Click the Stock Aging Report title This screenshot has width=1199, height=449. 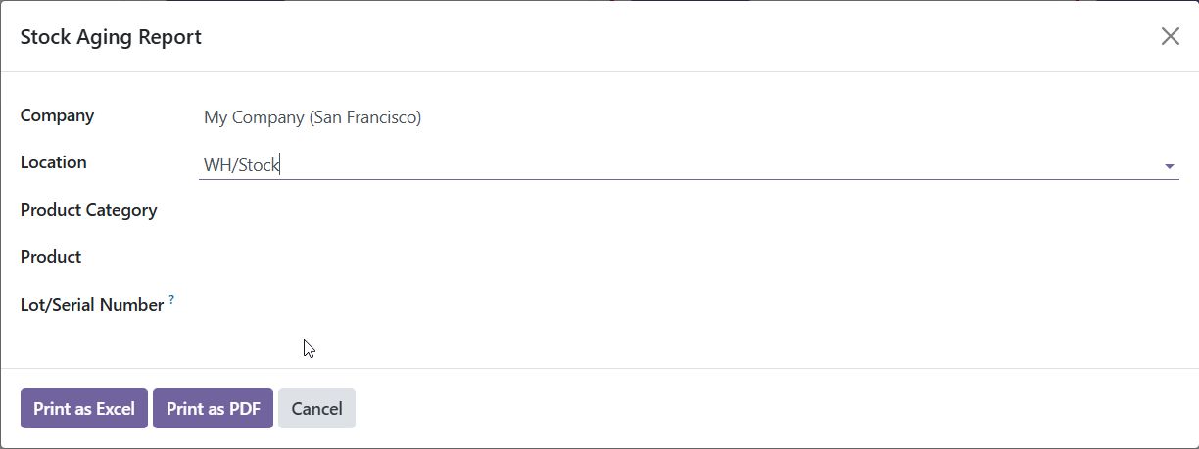click(111, 37)
